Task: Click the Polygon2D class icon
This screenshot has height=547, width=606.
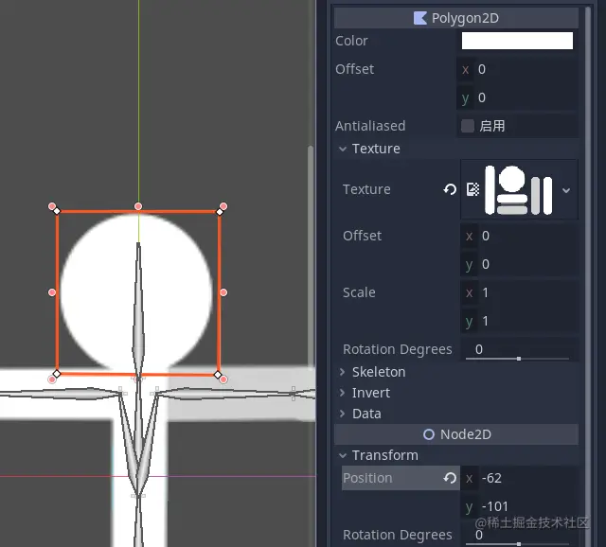Action: pyautogui.click(x=419, y=18)
